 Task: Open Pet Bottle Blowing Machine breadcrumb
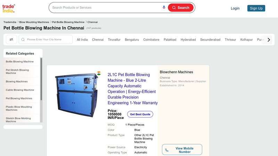coord(68,22)
